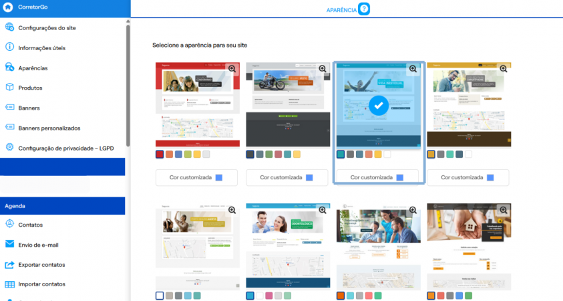Select orange swatch under office team theme

(x=341, y=296)
